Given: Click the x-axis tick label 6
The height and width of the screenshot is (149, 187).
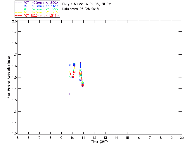Looking at the screenshot, I should point(29,138).
